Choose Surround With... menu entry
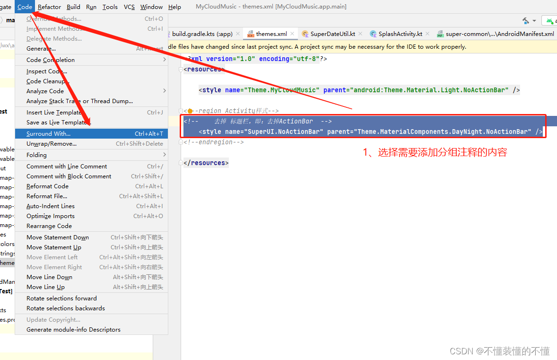The height and width of the screenshot is (360, 557). [x=92, y=133]
